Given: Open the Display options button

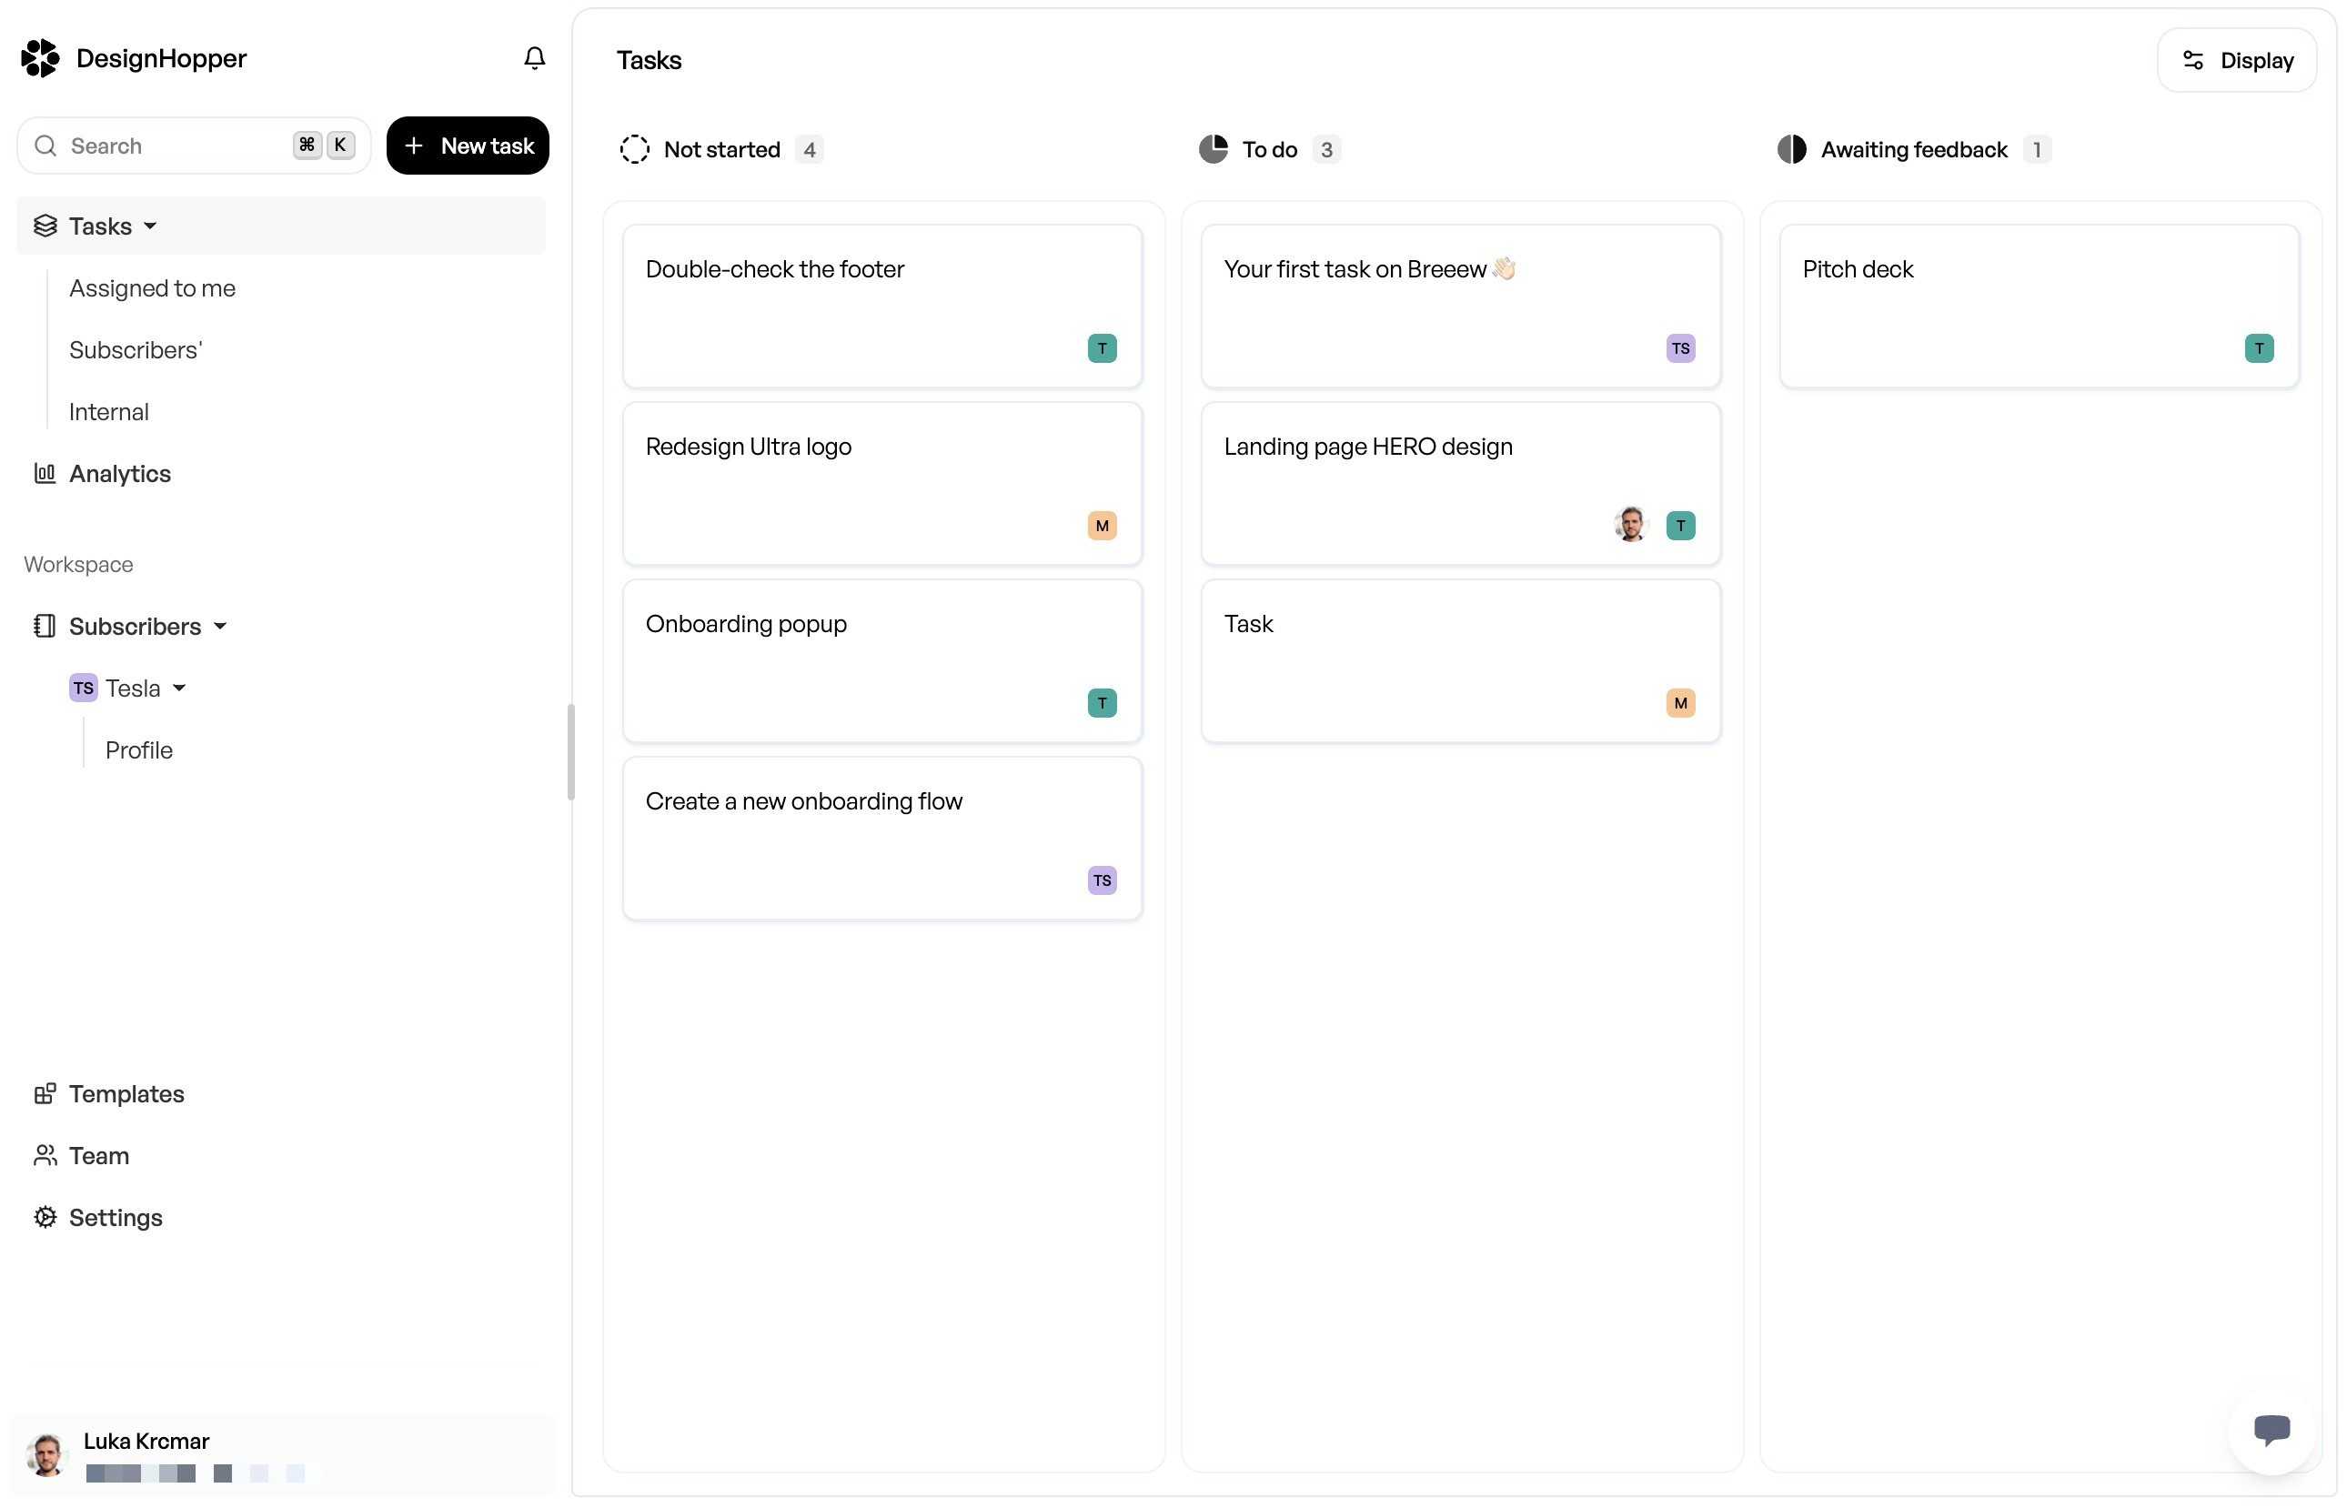Looking at the screenshot, I should 2236,61.
